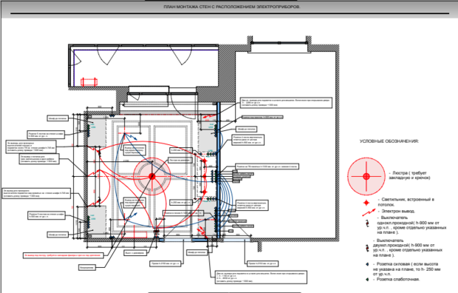Click the wide callout box at upper right of plan
This screenshot has height=293, width=458.
pos(287,103)
